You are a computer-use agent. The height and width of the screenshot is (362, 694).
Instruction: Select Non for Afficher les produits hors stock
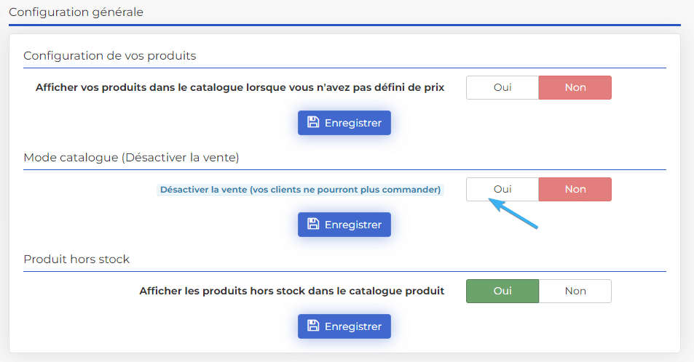point(575,291)
